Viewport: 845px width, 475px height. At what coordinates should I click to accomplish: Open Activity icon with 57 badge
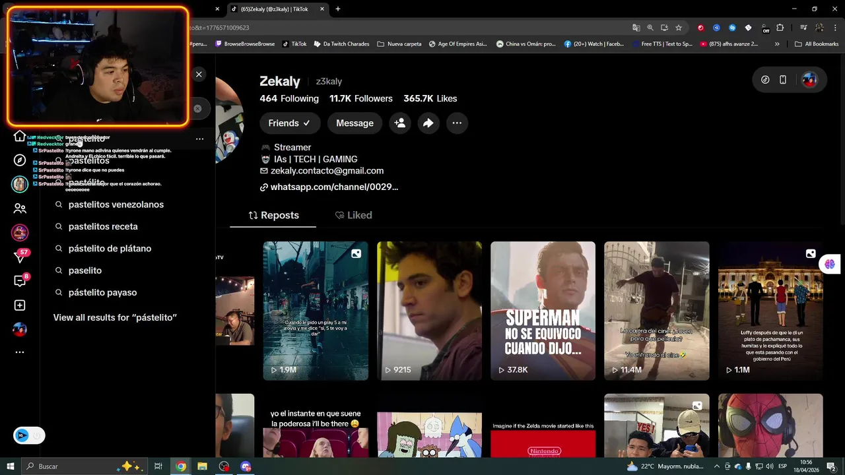point(20,257)
